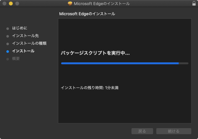Image resolution: width=198 pixels, height=139 pixels.
Task: Click the インストールの残り時間: 1分未満 text
Action: click(x=90, y=88)
